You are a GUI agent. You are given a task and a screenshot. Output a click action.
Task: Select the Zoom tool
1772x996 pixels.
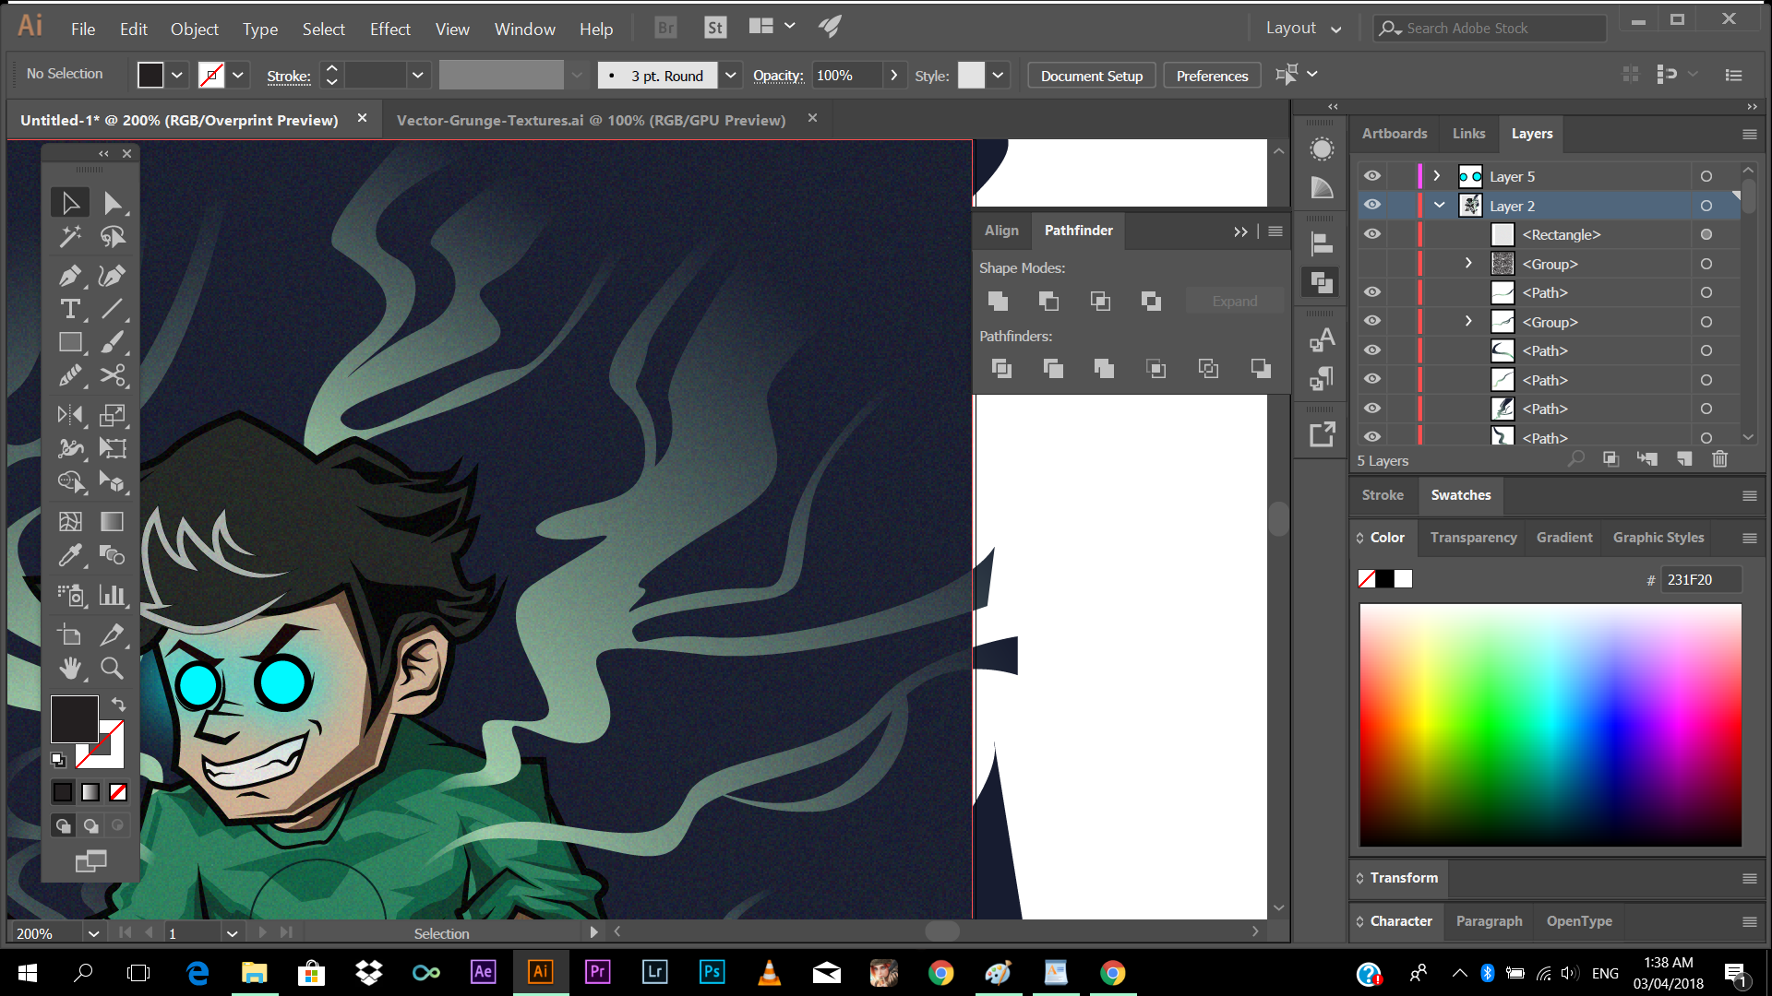[113, 668]
